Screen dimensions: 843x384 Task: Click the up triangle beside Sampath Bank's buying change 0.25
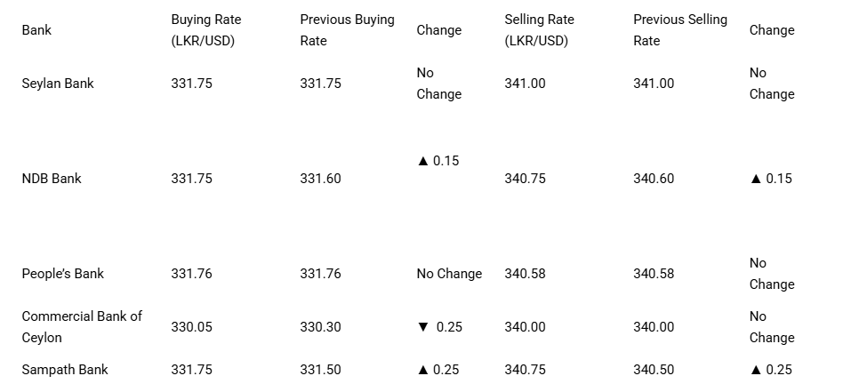point(422,370)
